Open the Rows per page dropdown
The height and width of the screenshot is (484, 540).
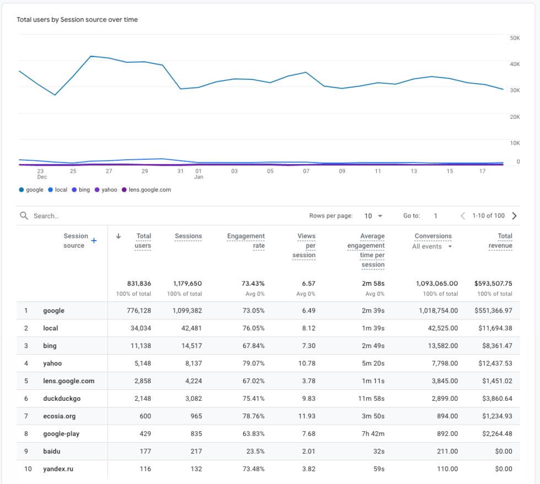pos(371,215)
